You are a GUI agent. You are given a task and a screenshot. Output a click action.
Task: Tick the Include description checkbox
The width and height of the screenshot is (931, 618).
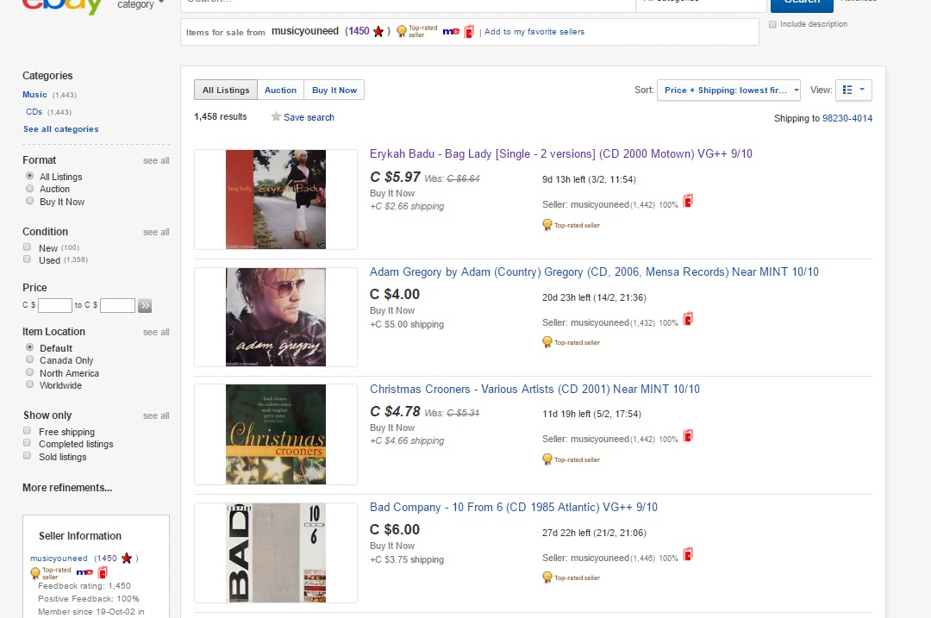[772, 24]
